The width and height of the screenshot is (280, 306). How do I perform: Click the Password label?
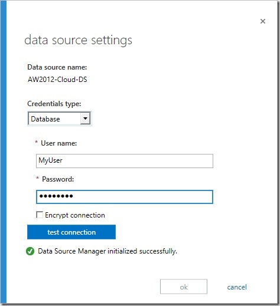58,179
